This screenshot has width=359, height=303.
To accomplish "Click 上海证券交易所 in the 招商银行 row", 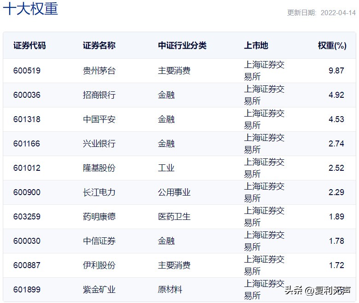I will point(264,95).
